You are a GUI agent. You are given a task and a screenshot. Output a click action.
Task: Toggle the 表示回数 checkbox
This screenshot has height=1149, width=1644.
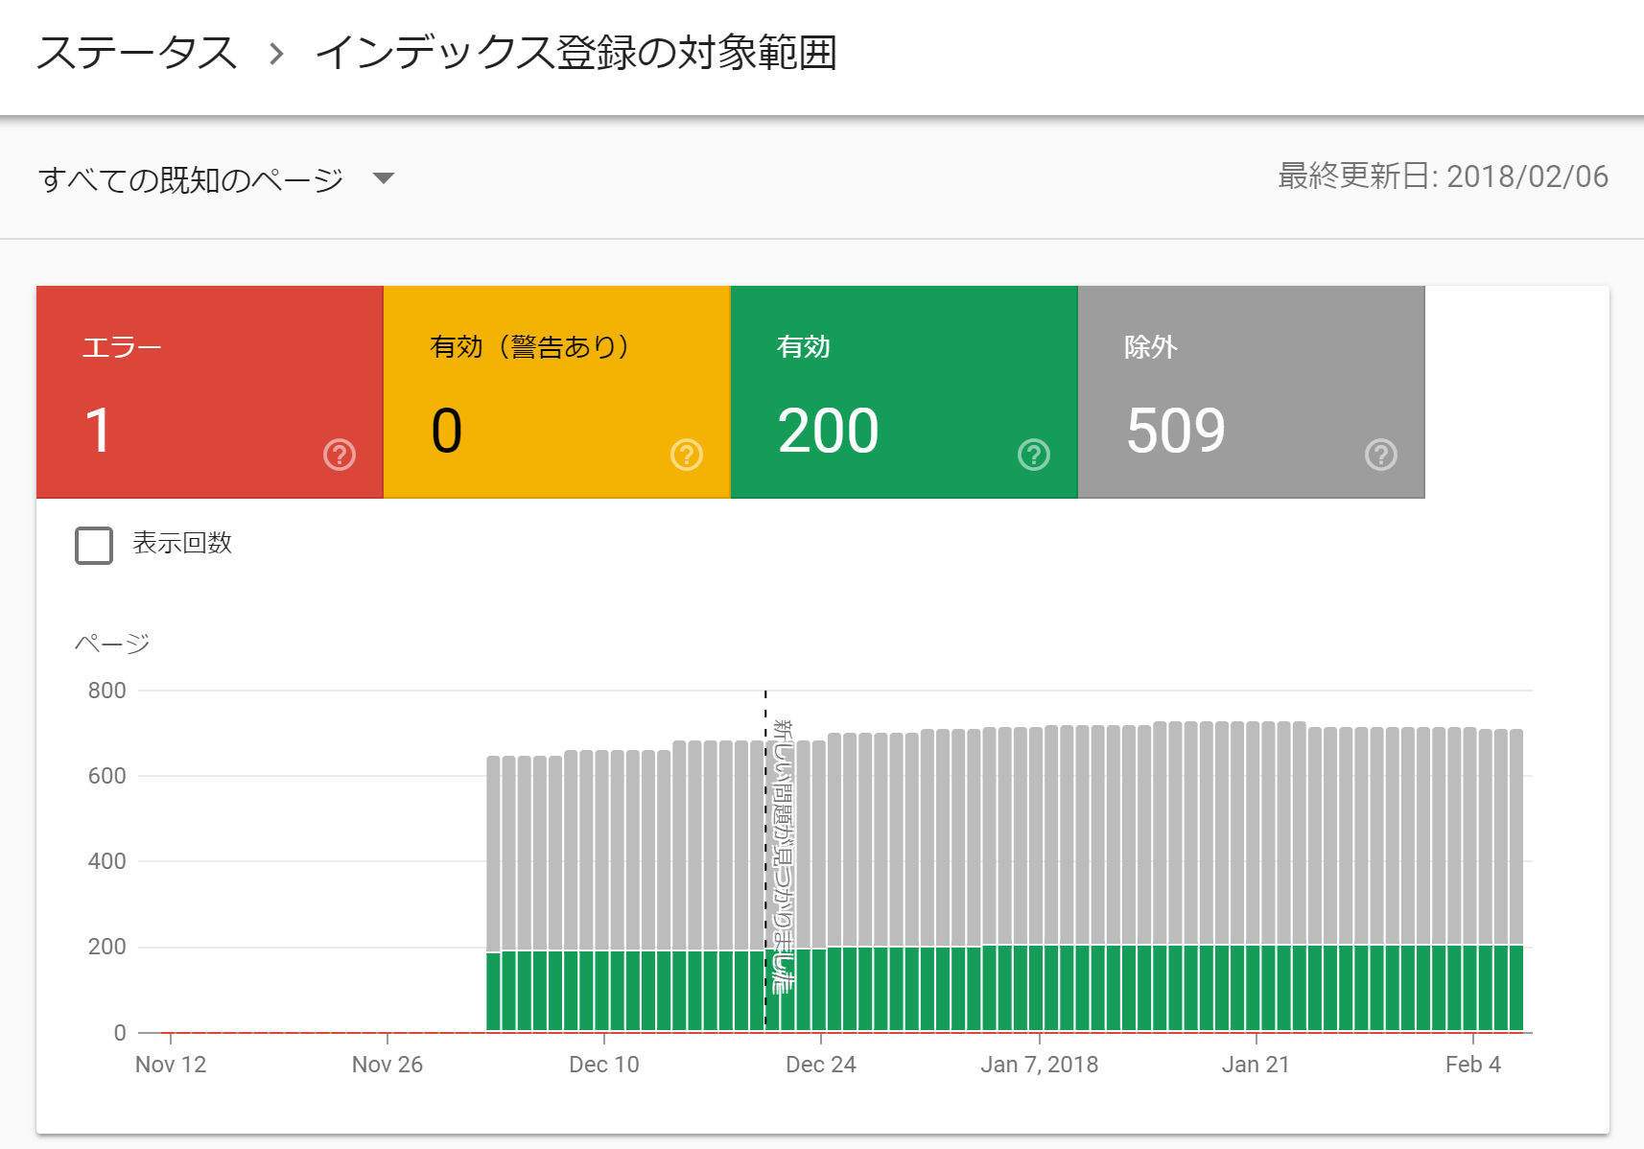94,545
